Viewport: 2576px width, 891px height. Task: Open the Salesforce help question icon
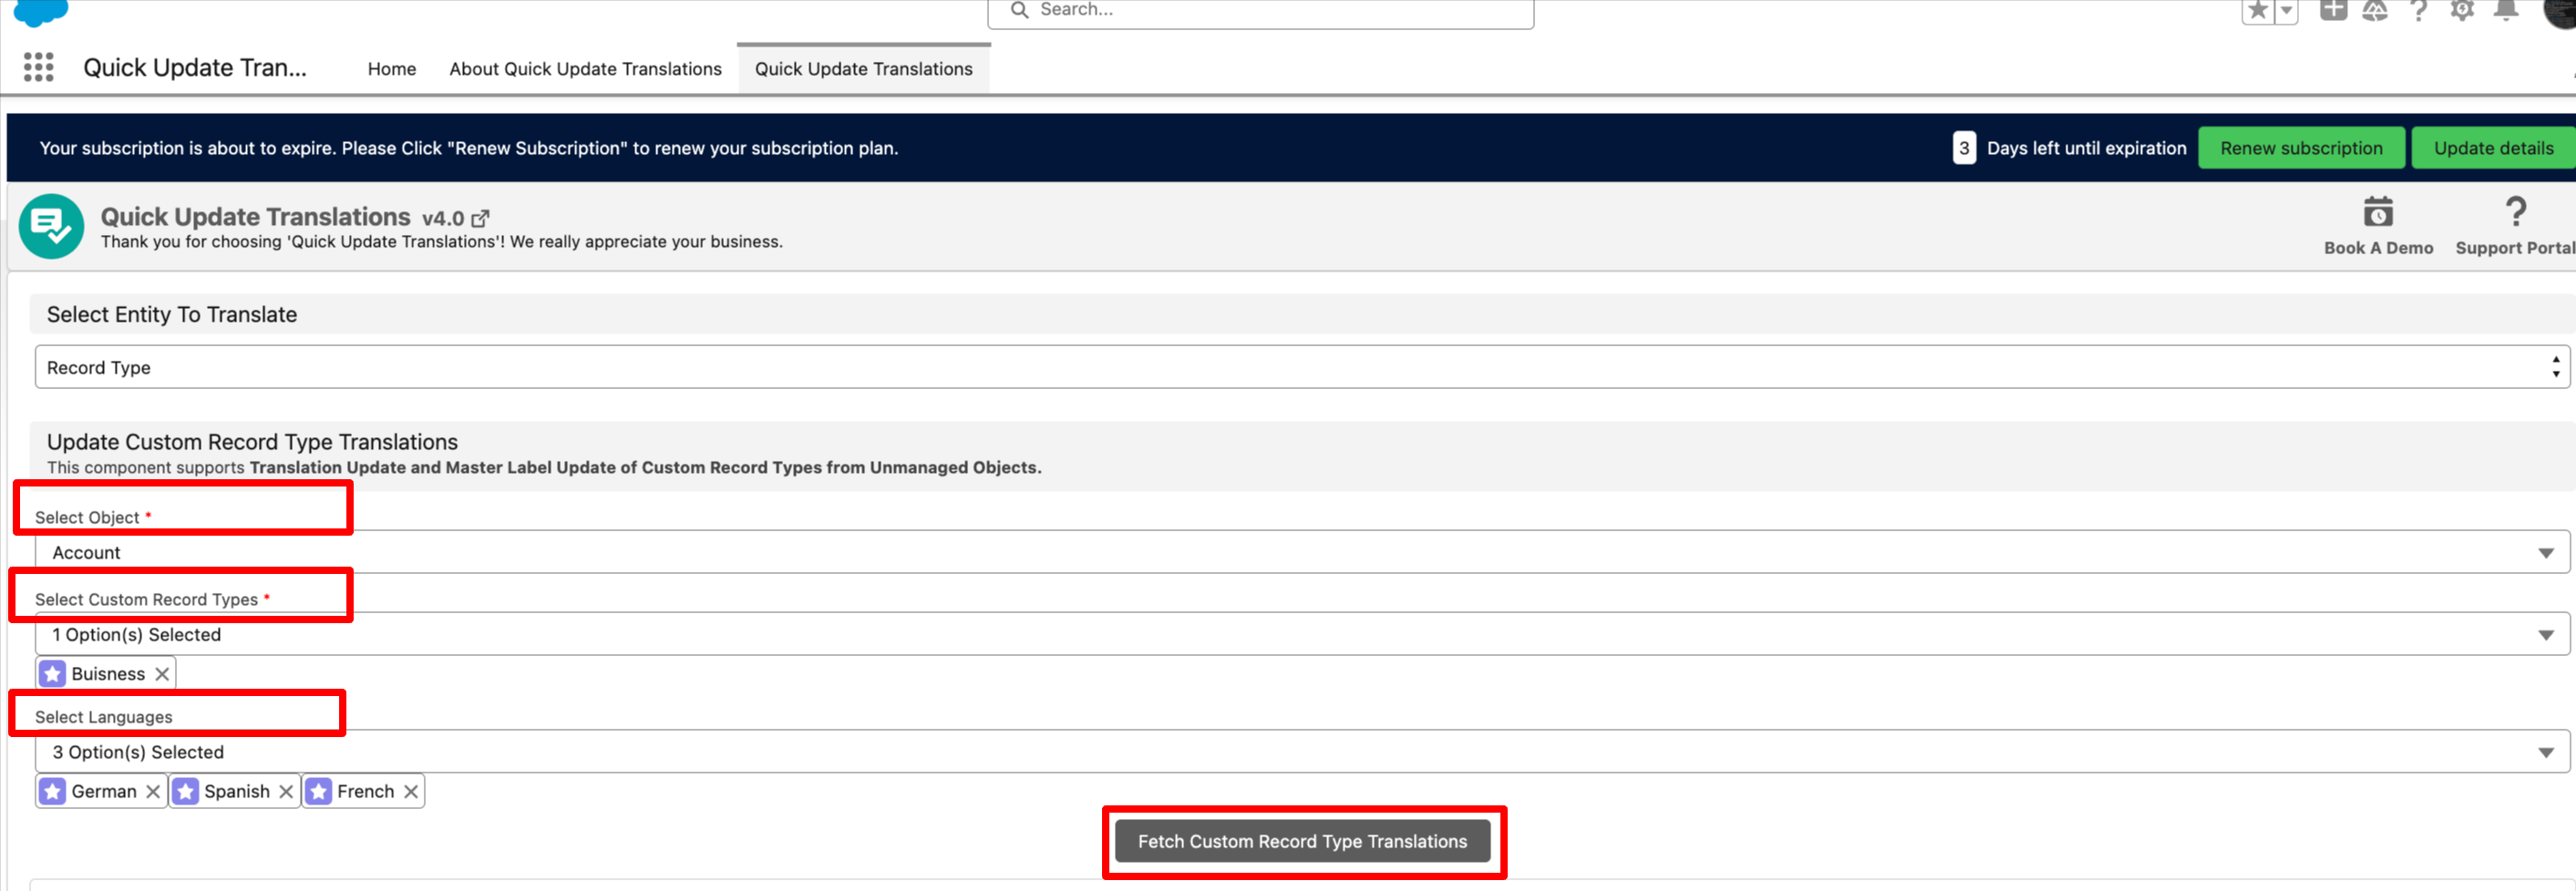tap(2418, 10)
